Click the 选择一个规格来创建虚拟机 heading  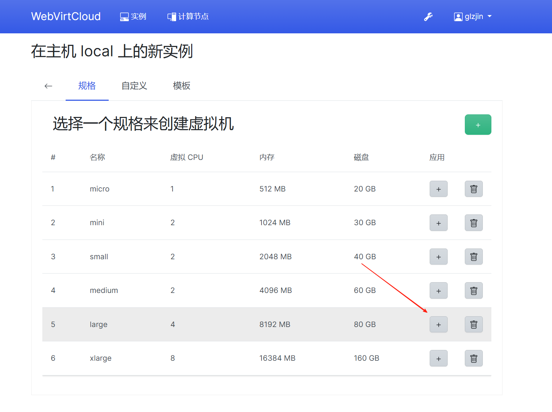[143, 124]
